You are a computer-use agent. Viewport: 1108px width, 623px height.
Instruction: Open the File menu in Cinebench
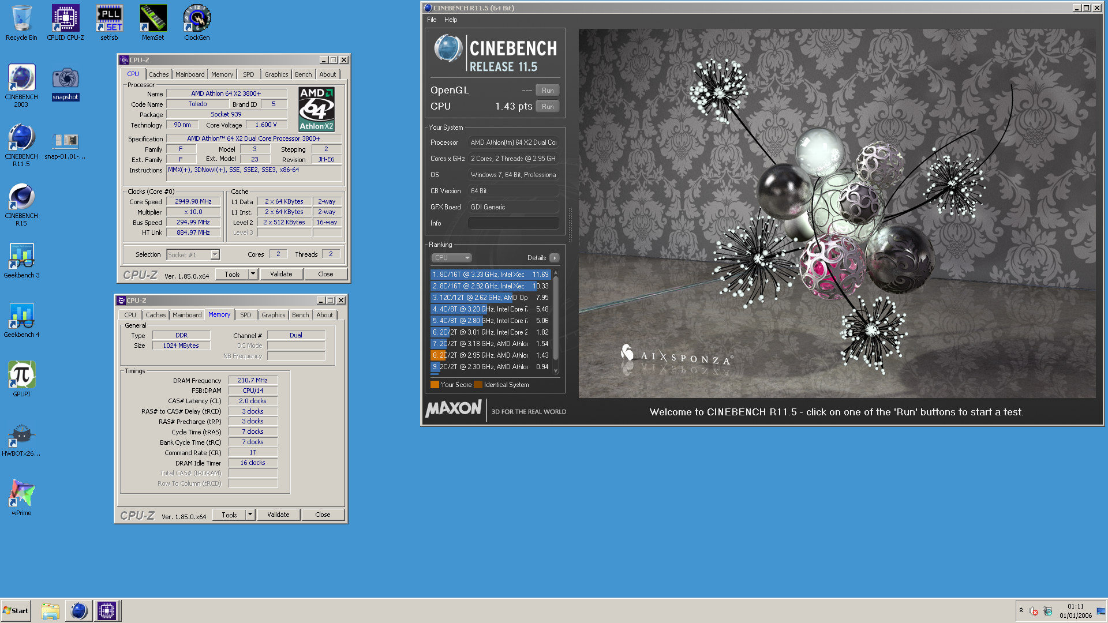click(432, 20)
